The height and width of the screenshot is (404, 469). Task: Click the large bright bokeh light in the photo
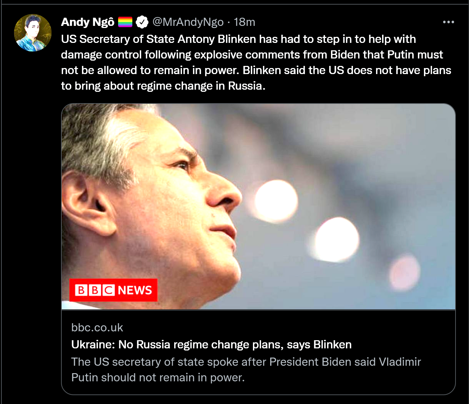click(x=276, y=200)
